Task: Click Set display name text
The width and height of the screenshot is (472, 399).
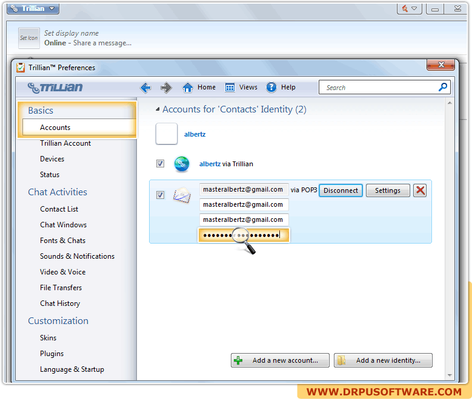Action: (x=71, y=33)
